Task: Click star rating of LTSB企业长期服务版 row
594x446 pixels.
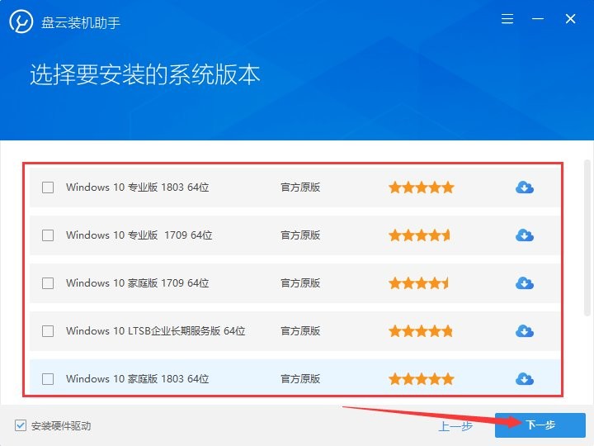Action: click(421, 331)
